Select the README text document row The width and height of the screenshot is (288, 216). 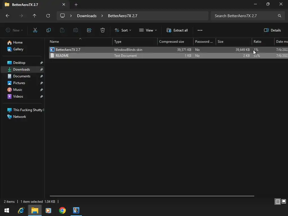click(x=168, y=56)
